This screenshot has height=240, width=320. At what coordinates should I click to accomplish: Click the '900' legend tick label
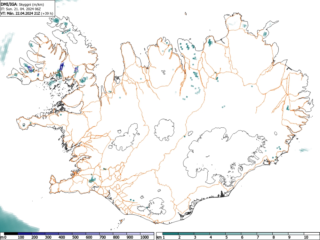pyautogui.click(x=130, y=237)
